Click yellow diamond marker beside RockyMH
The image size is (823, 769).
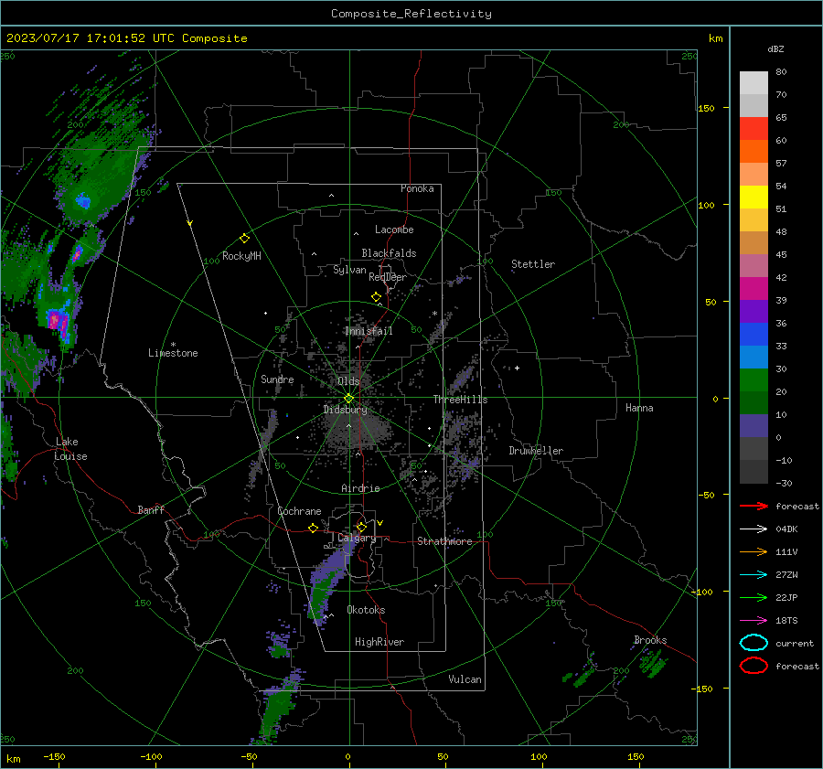[244, 239]
